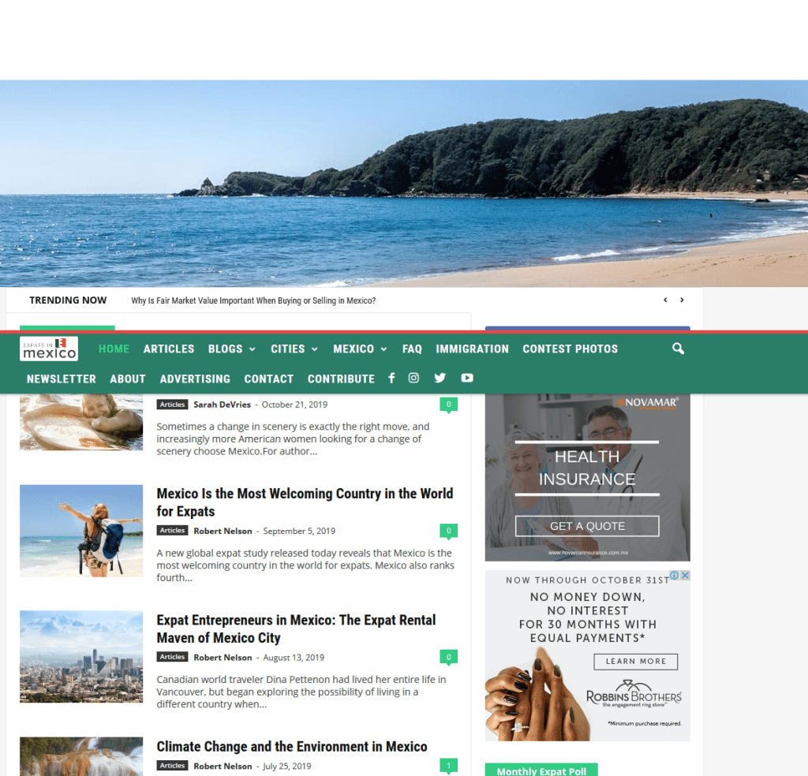Go to the Immigration menu item
This screenshot has width=808, height=776.
(472, 349)
